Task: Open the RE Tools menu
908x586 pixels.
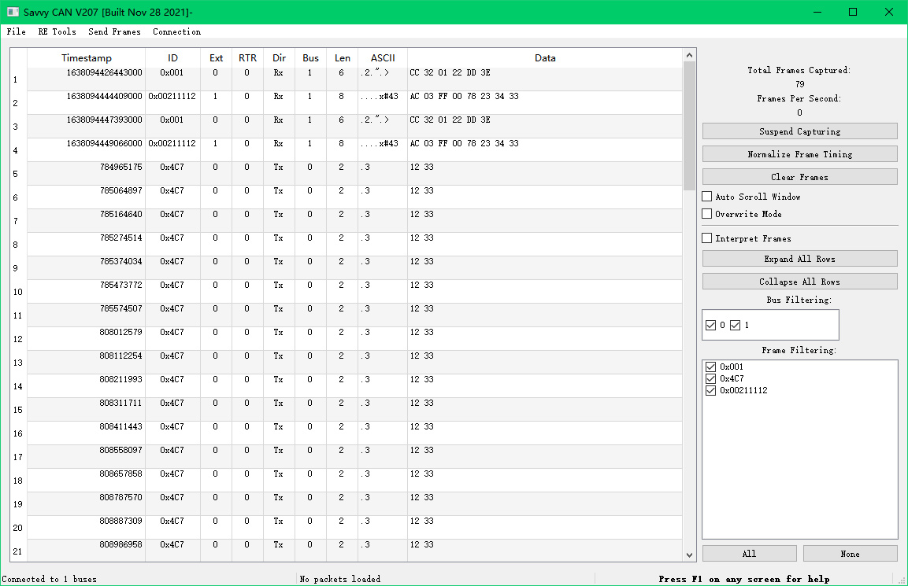Action: (x=57, y=31)
